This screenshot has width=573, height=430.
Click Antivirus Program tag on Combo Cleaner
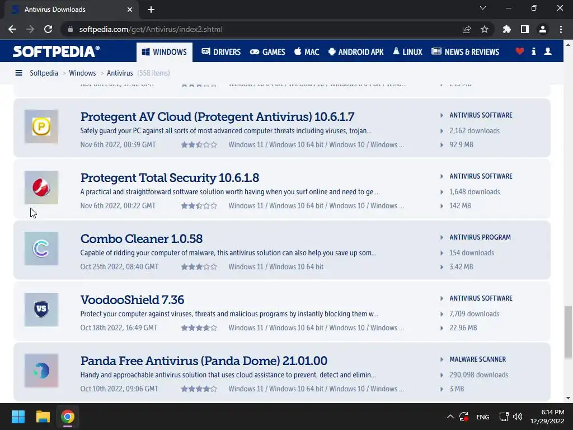[480, 237]
